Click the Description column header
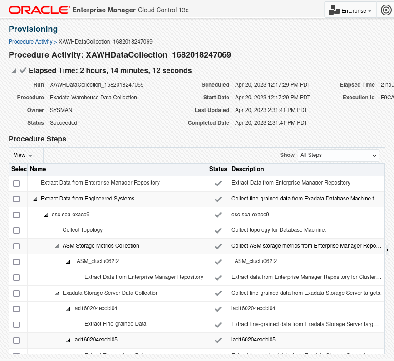 click(306, 169)
